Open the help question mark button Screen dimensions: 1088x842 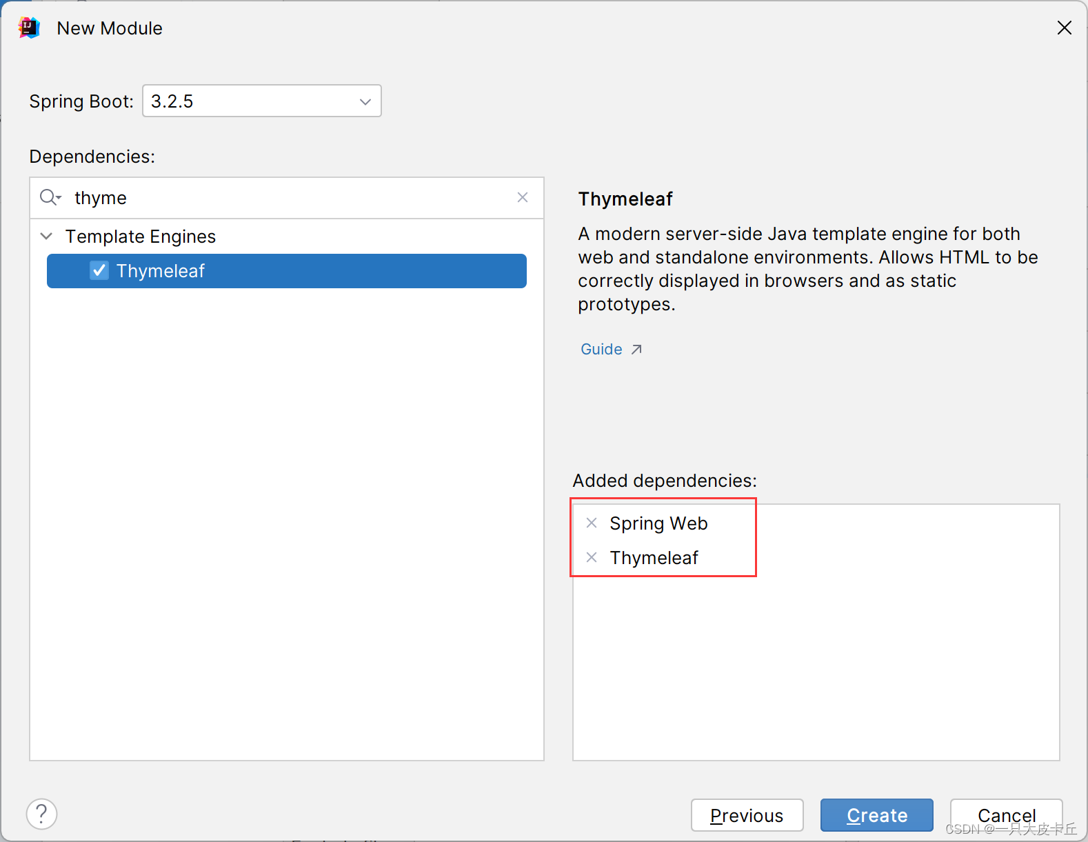(41, 814)
